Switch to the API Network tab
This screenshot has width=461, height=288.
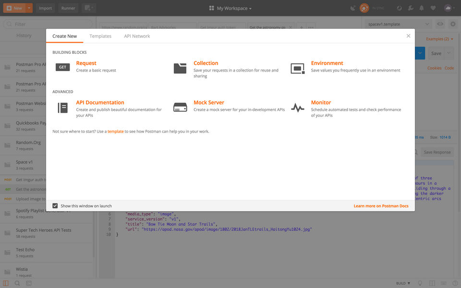(137, 36)
